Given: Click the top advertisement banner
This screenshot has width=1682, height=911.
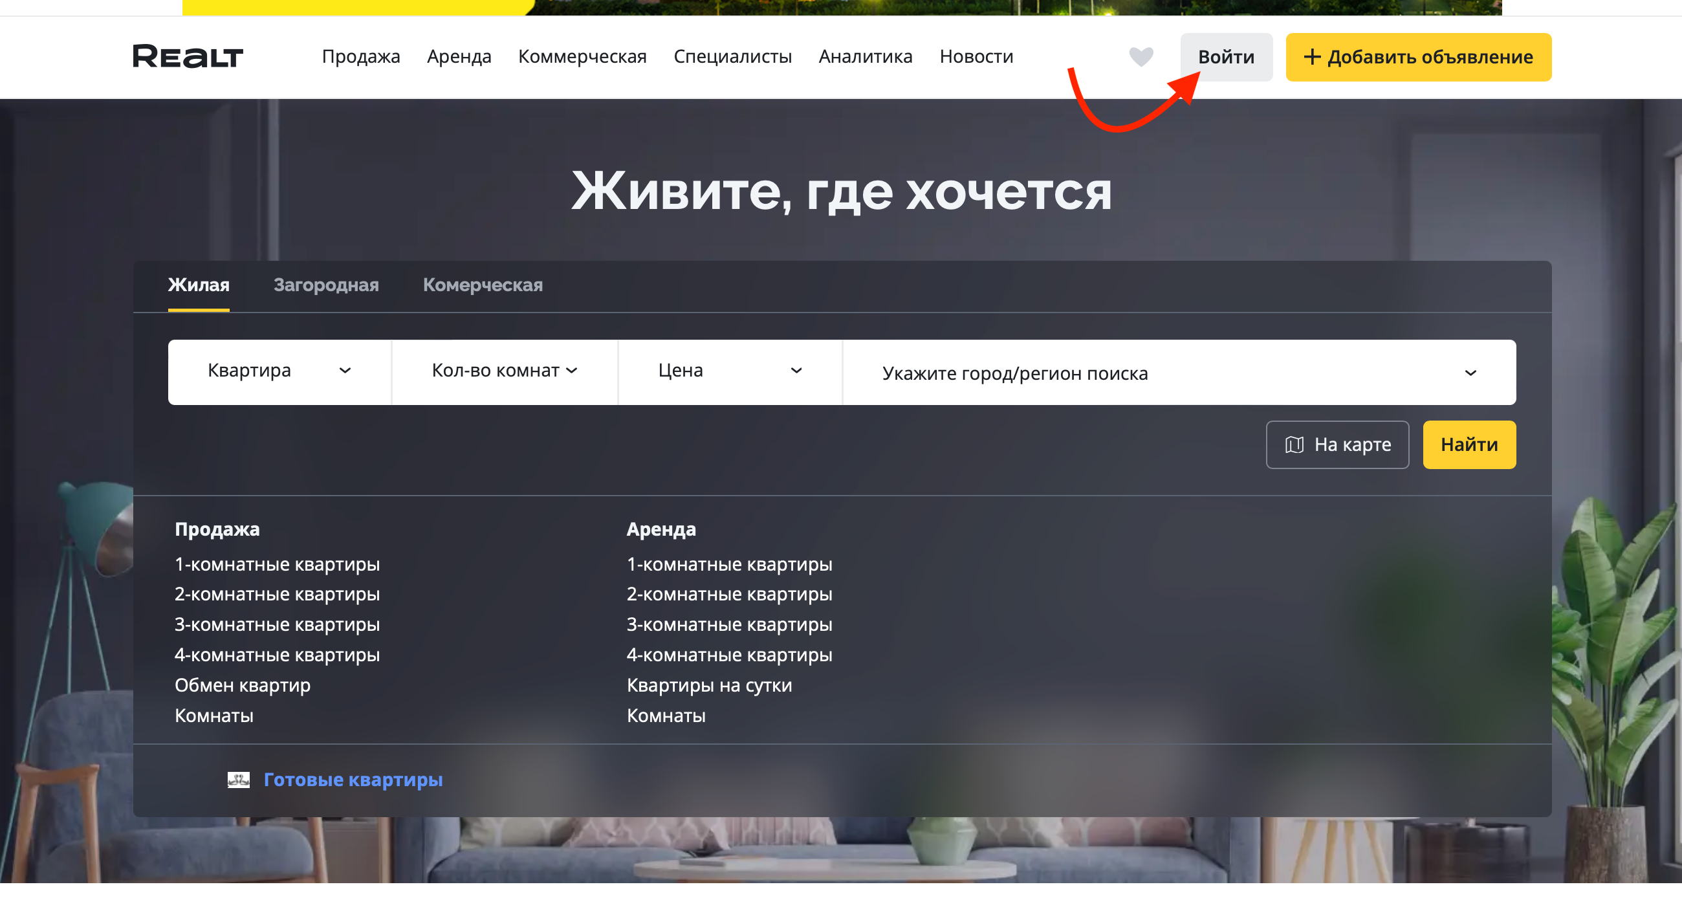Looking at the screenshot, I should tap(842, 7).
